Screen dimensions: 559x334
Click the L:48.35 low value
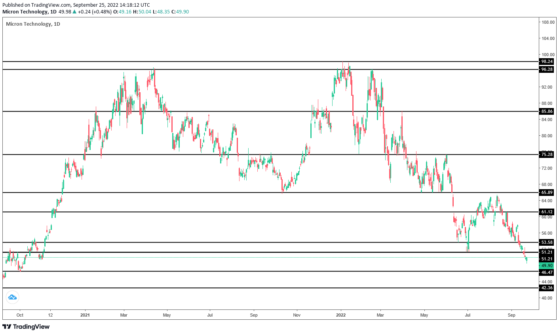(161, 11)
